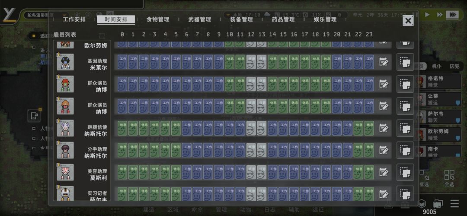
Task: Edit schedule of orange-haired 群众演员 纳博
Action: pyautogui.click(x=384, y=106)
